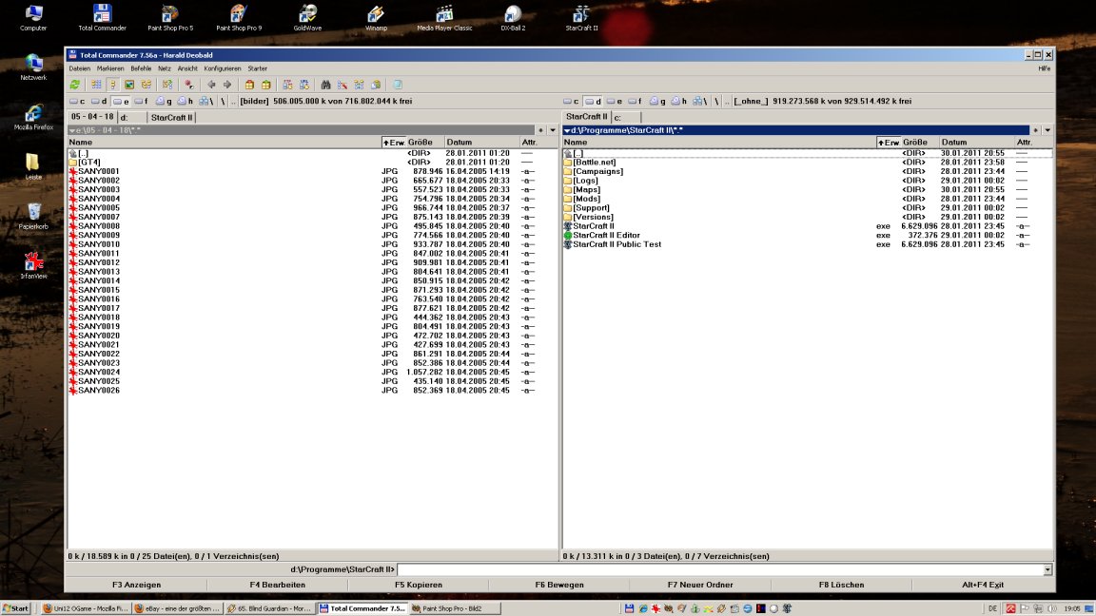1096x616 pixels.
Task: Open the Konfigurieren menu
Action: (x=223, y=68)
